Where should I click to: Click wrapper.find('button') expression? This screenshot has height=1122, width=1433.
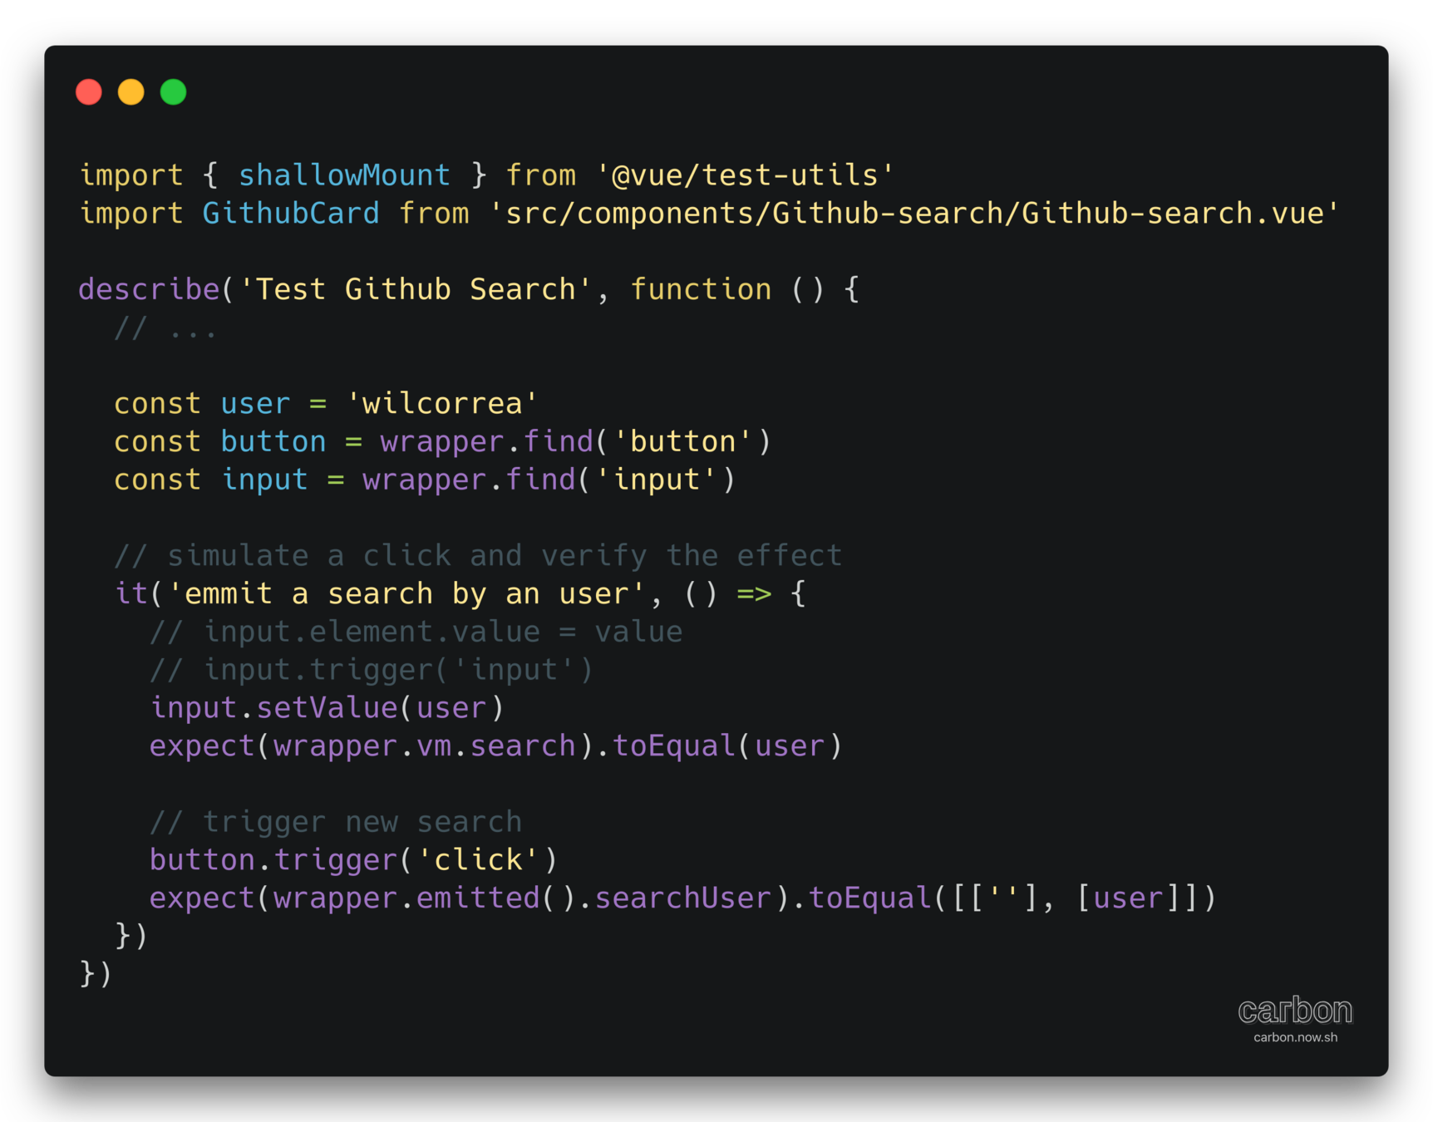click(576, 441)
